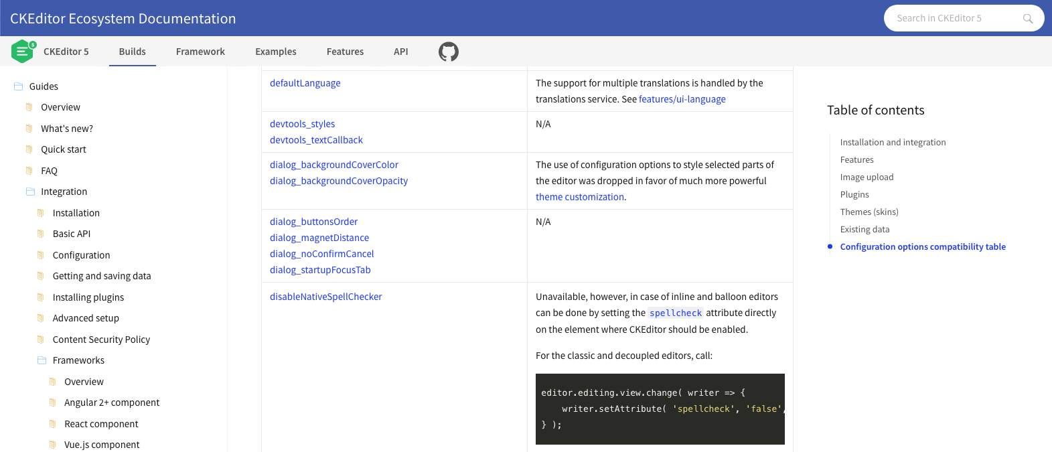The width and height of the screenshot is (1052, 452).
Task: Click the page icon beside Installation
Action: (x=41, y=213)
